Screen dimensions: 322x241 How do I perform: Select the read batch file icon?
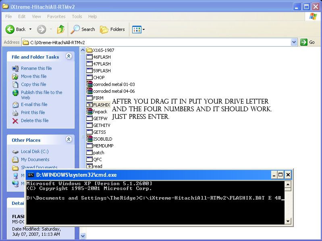[x=89, y=166]
